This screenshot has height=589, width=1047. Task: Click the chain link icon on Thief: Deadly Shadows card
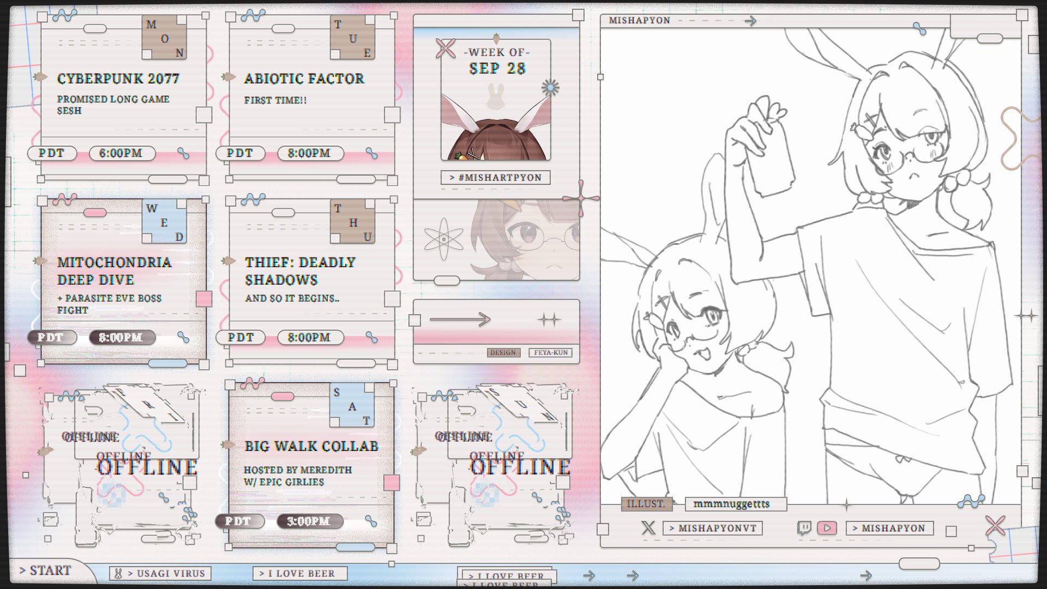pyautogui.click(x=371, y=337)
